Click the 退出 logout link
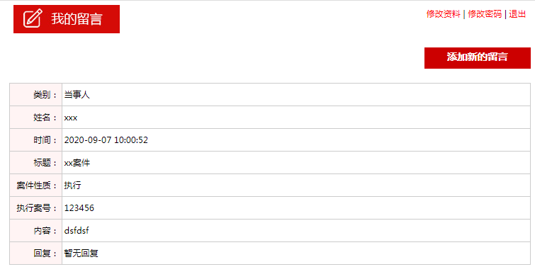This screenshot has width=535, height=279. tap(517, 14)
